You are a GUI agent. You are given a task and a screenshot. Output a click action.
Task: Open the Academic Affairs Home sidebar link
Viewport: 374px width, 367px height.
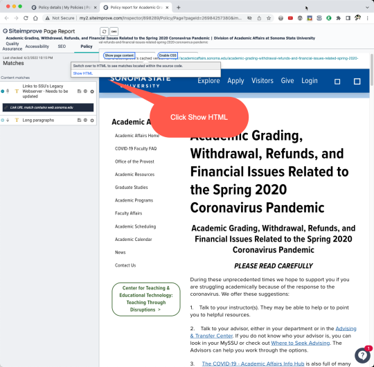coord(137,136)
